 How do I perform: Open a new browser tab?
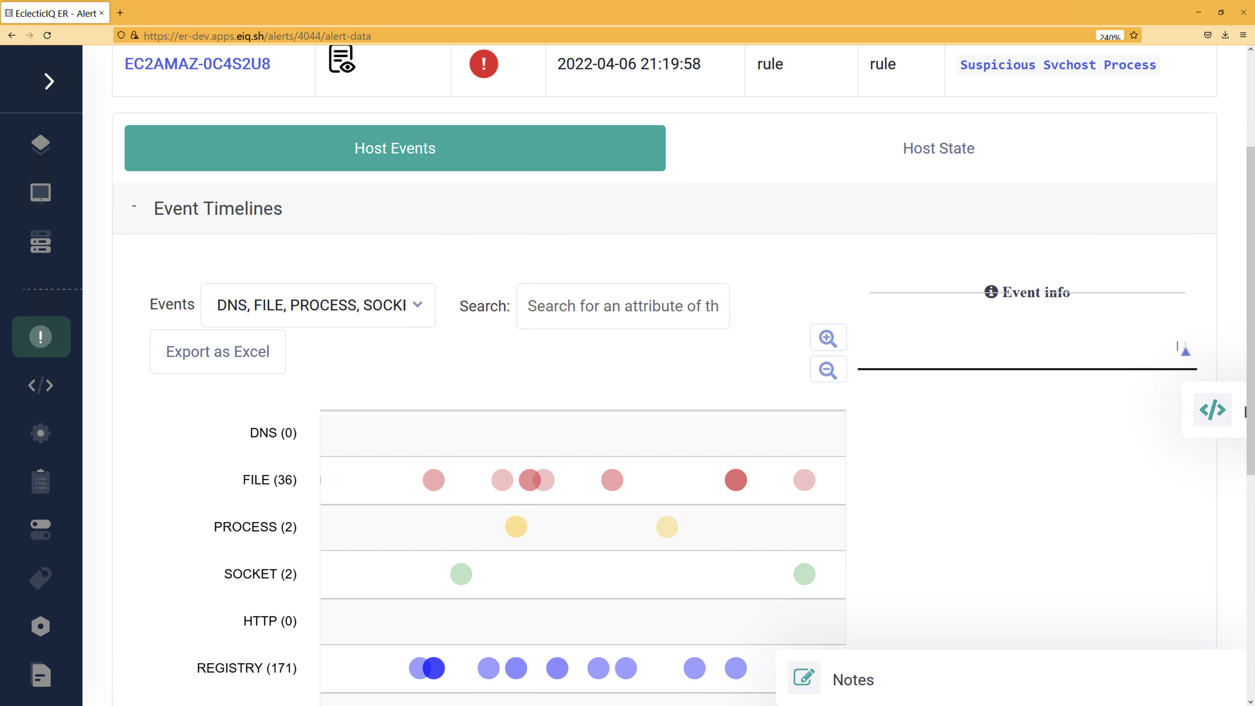(120, 13)
